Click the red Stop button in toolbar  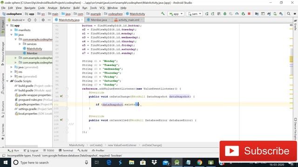(249, 14)
